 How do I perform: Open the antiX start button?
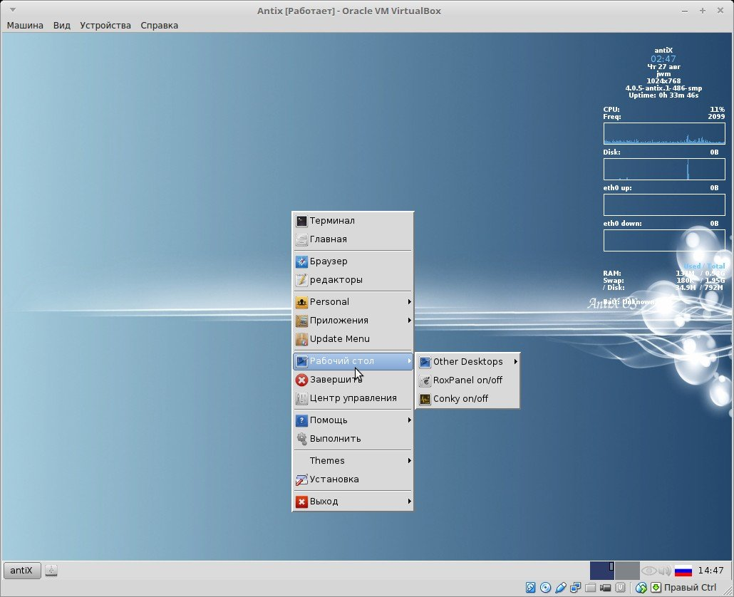[x=22, y=571]
